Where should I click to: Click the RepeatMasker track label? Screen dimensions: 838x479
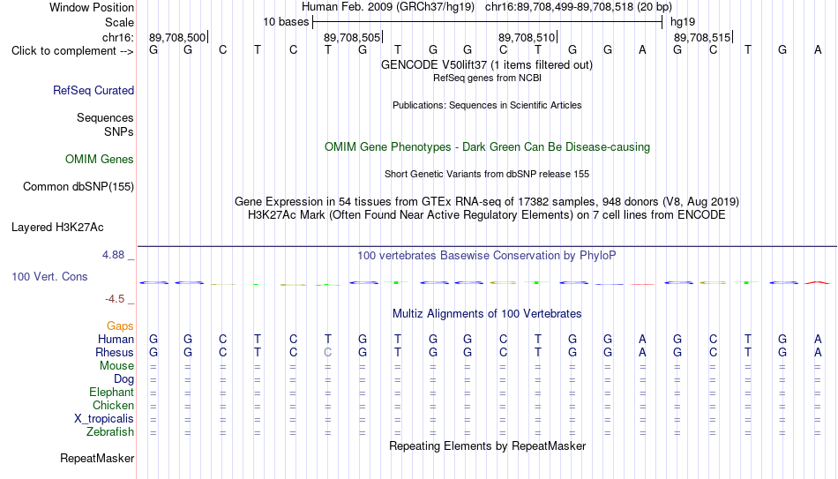(97, 458)
